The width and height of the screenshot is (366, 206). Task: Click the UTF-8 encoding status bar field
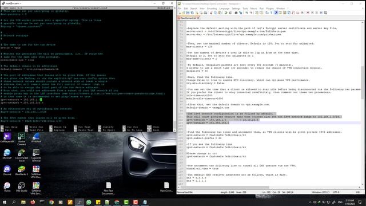(336, 192)
